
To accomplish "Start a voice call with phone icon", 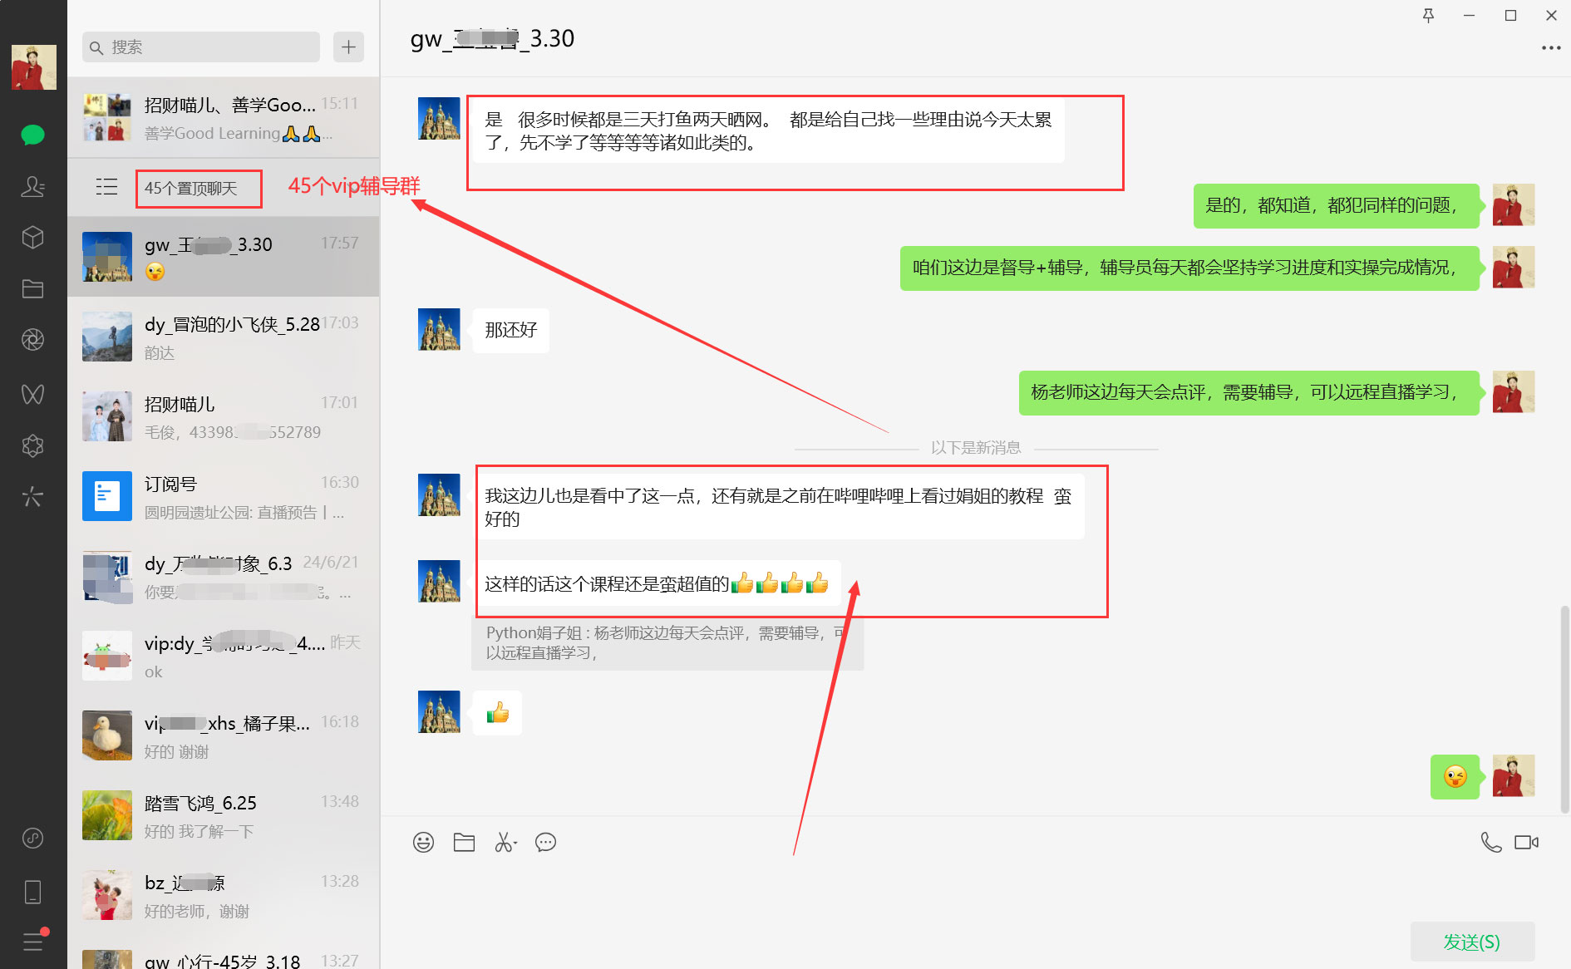I will (1490, 843).
